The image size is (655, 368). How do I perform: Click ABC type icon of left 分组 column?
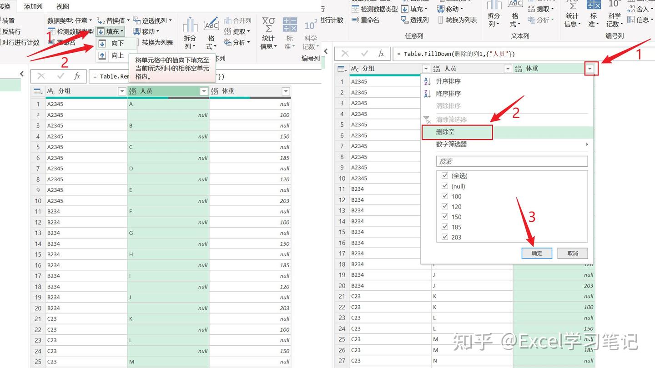point(51,91)
